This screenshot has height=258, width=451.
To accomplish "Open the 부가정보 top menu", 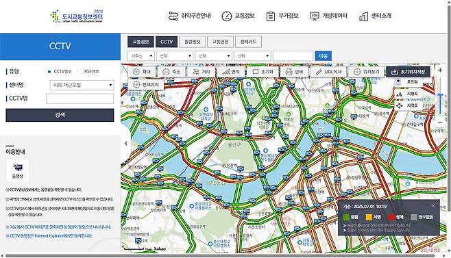I will point(282,16).
